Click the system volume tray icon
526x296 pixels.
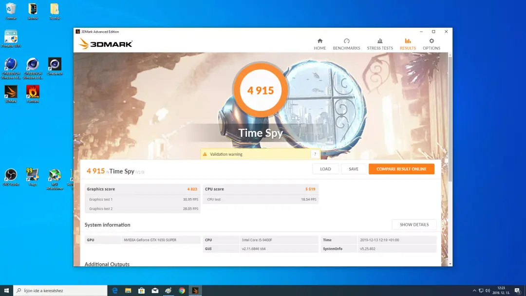point(488,291)
